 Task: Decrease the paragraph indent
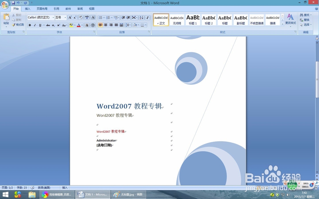(123, 18)
